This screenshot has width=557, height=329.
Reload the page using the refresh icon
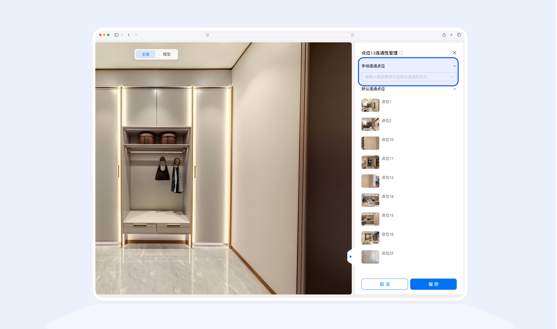click(x=352, y=35)
